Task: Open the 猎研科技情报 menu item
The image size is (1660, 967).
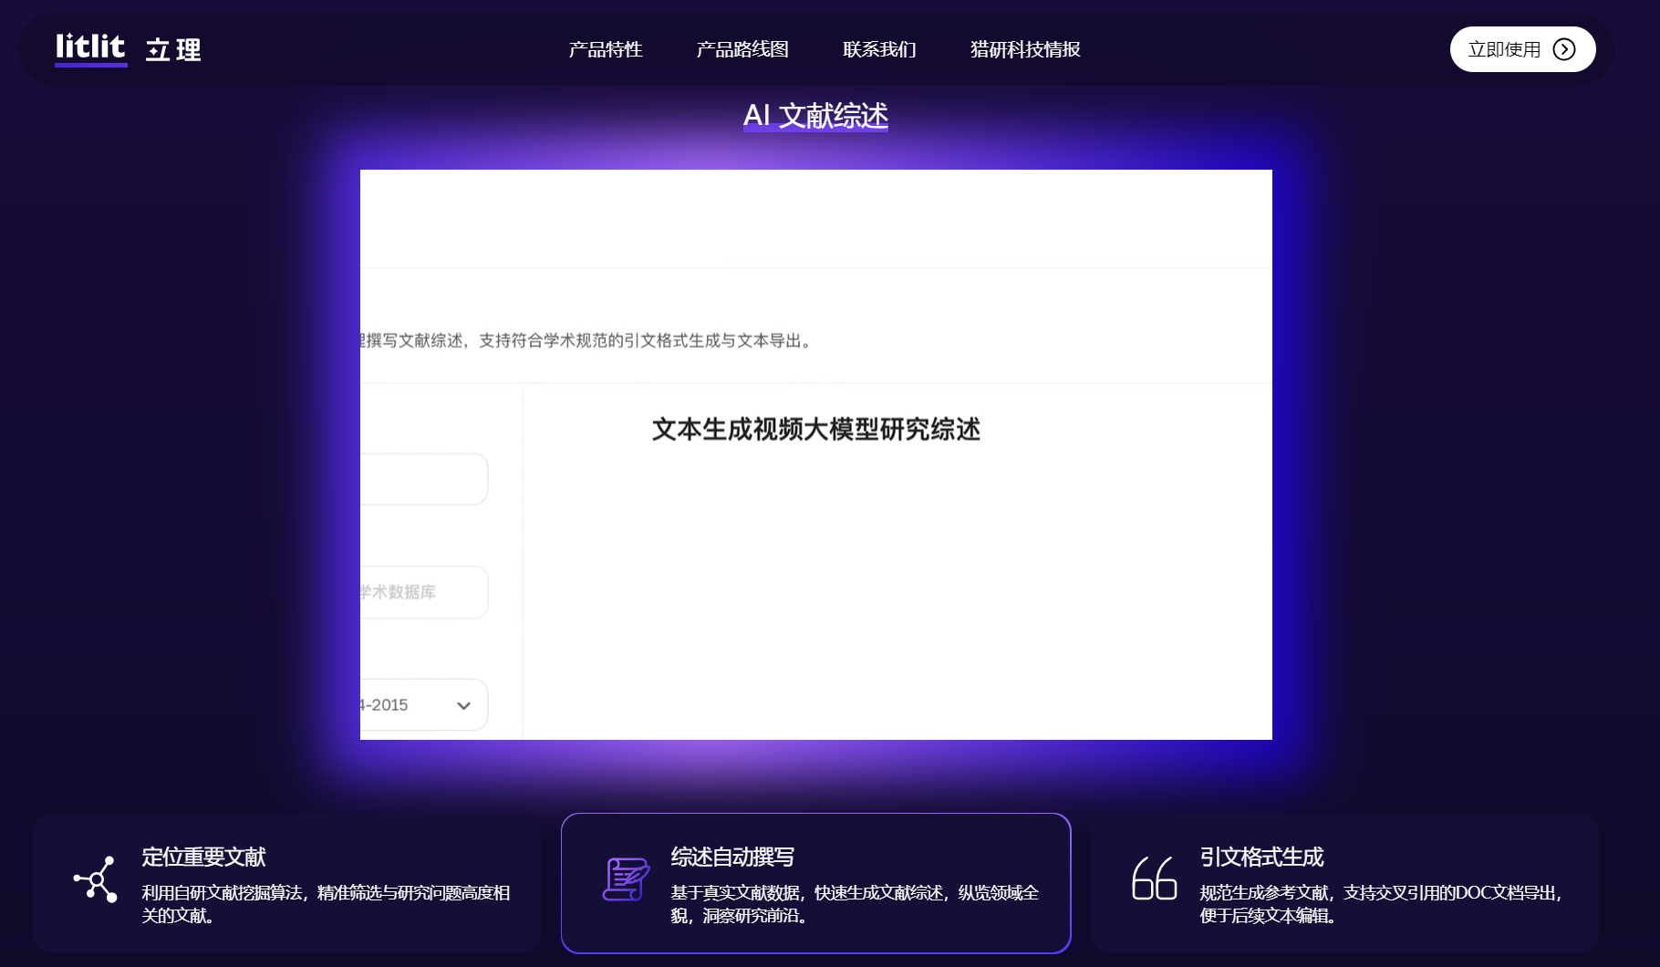Action: pyautogui.click(x=1023, y=49)
